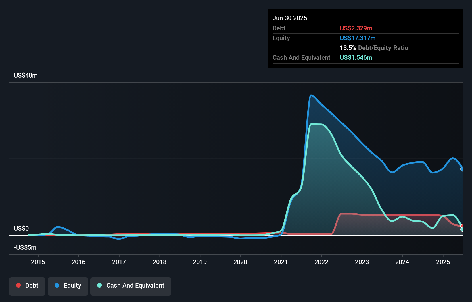Image resolution: width=472 pixels, height=302 pixels.
Task: Click the US$17.317m Equity value link
Action: point(358,38)
